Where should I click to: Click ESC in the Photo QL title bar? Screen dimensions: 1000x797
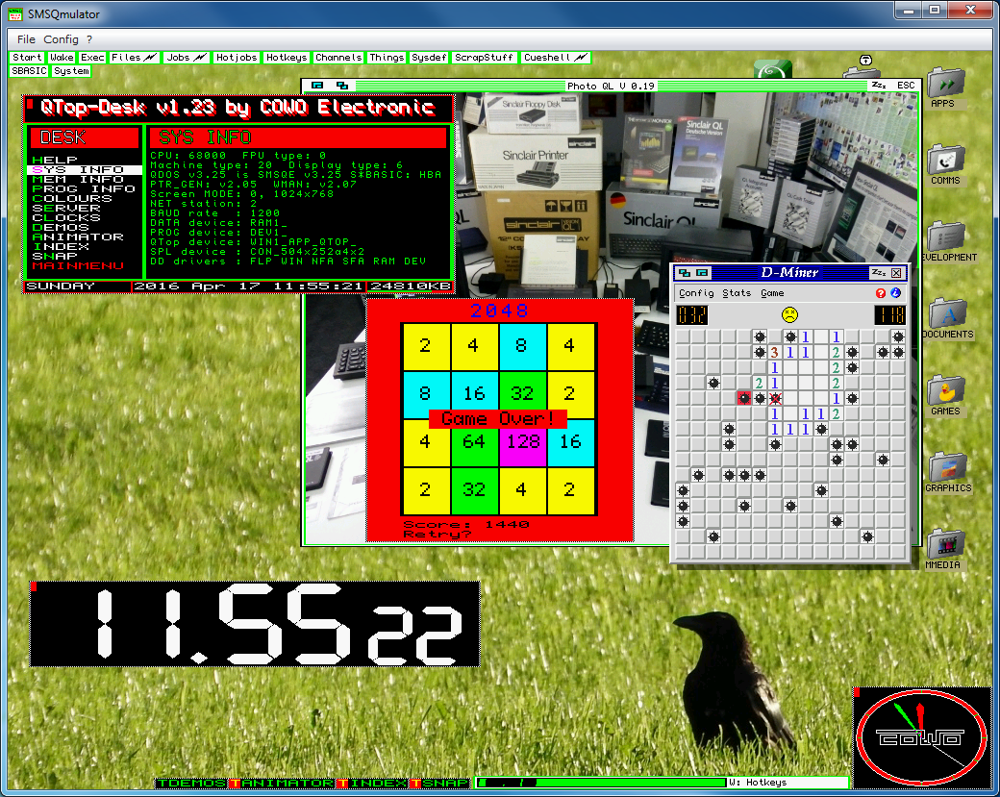[906, 86]
